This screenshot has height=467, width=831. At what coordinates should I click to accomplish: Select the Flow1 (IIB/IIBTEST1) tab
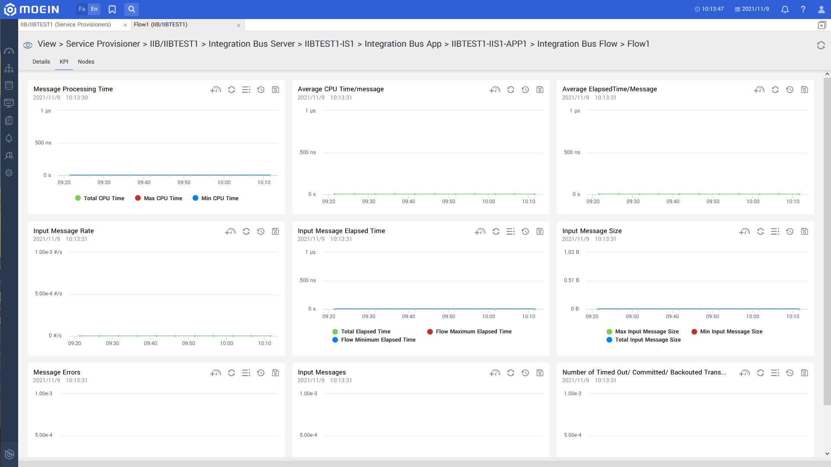pyautogui.click(x=160, y=25)
